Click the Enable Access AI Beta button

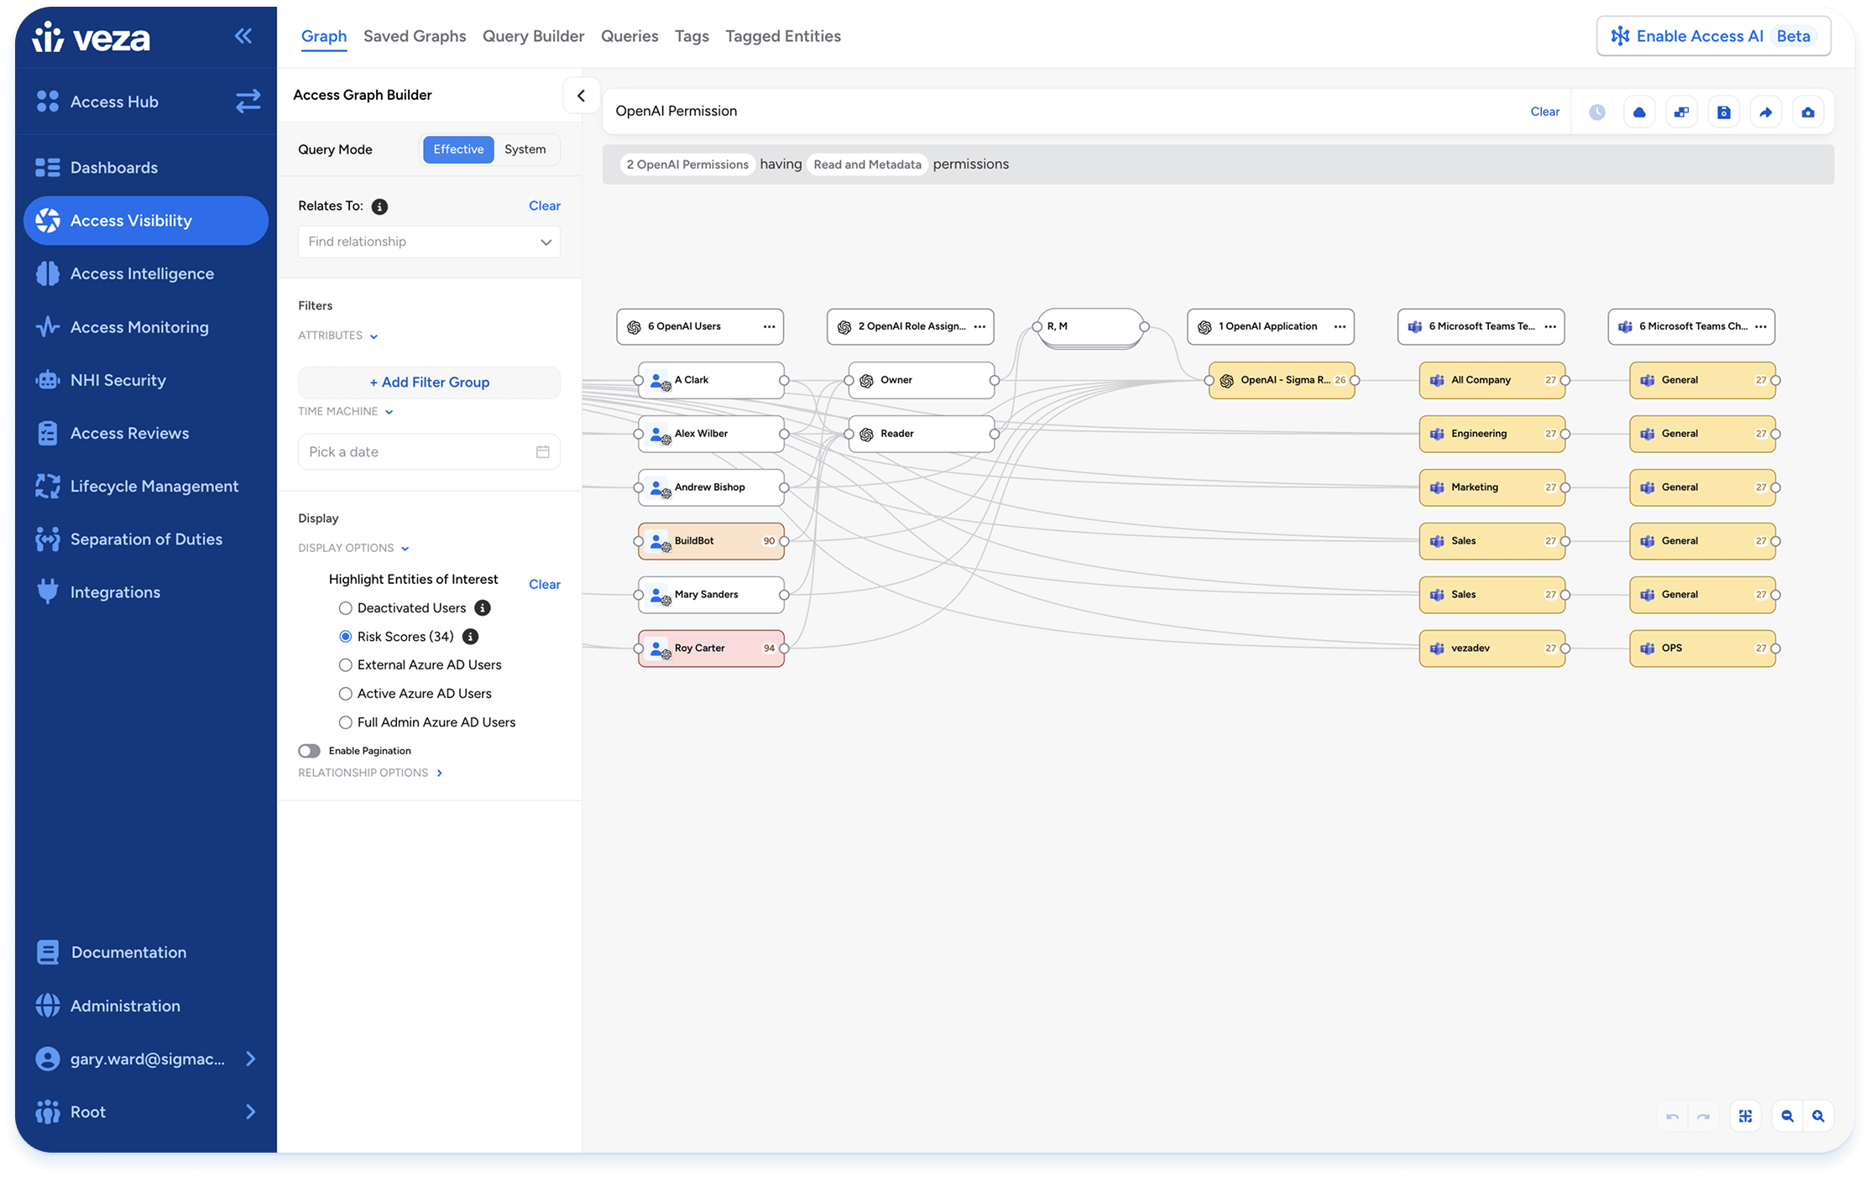(1713, 36)
